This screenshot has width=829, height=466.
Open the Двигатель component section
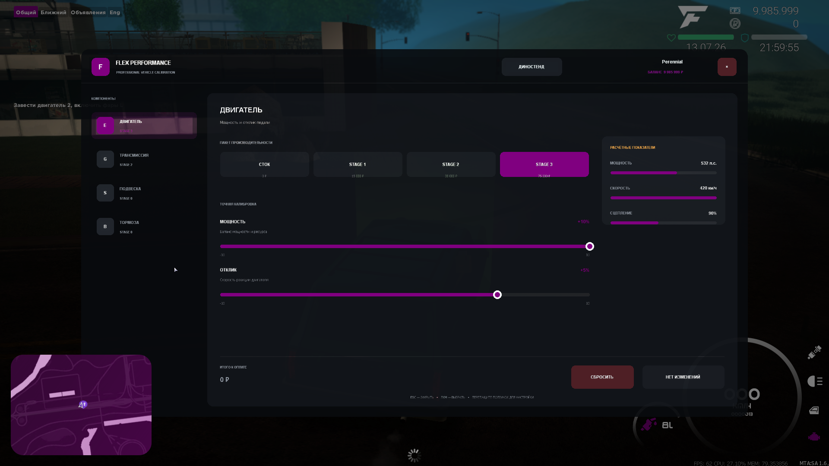pyautogui.click(x=144, y=126)
